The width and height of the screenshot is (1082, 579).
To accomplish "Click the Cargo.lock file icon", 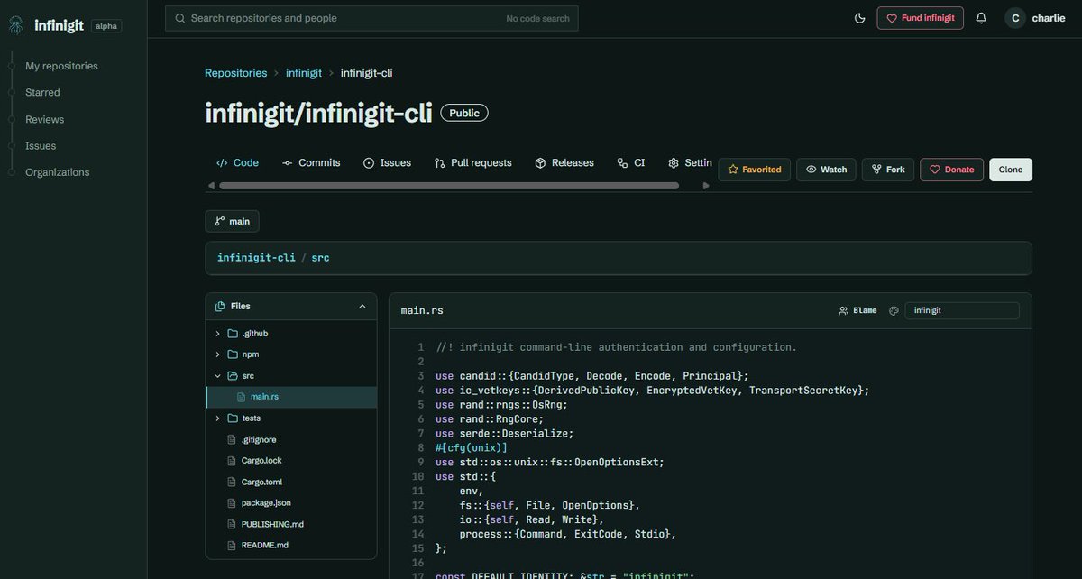I will point(232,461).
